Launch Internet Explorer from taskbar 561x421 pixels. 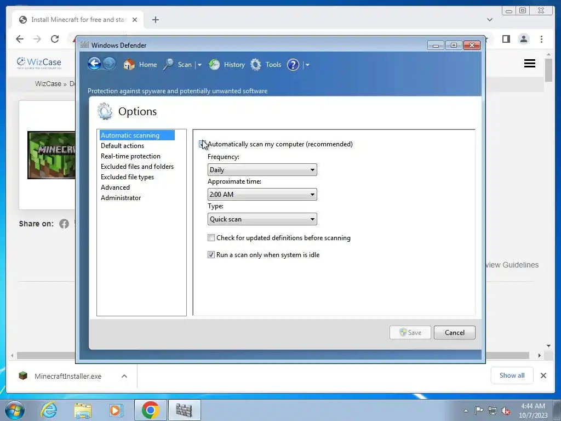point(49,410)
